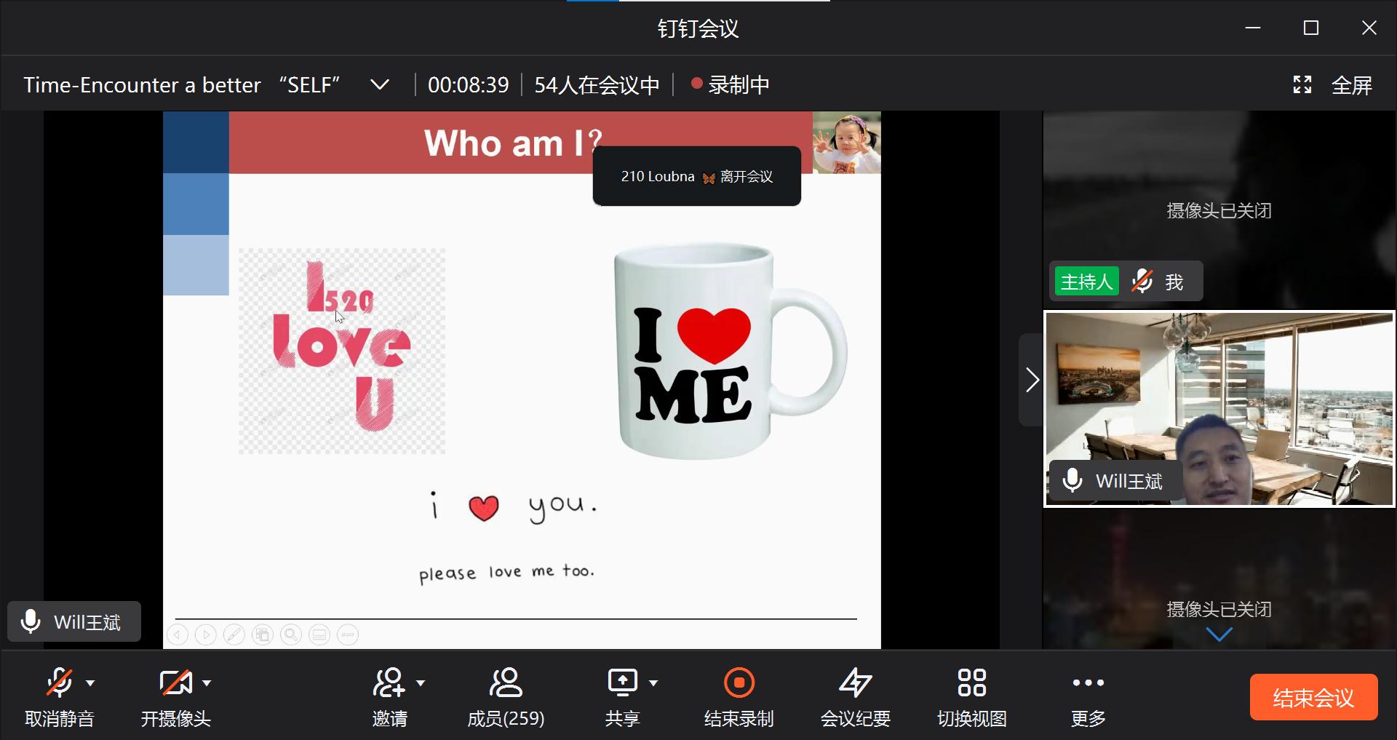End the meeting with 结束会议
This screenshot has height=740, width=1397.
point(1313,698)
